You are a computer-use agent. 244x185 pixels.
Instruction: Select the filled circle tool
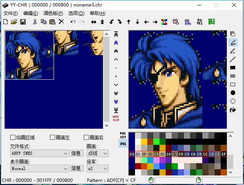coord(233,93)
